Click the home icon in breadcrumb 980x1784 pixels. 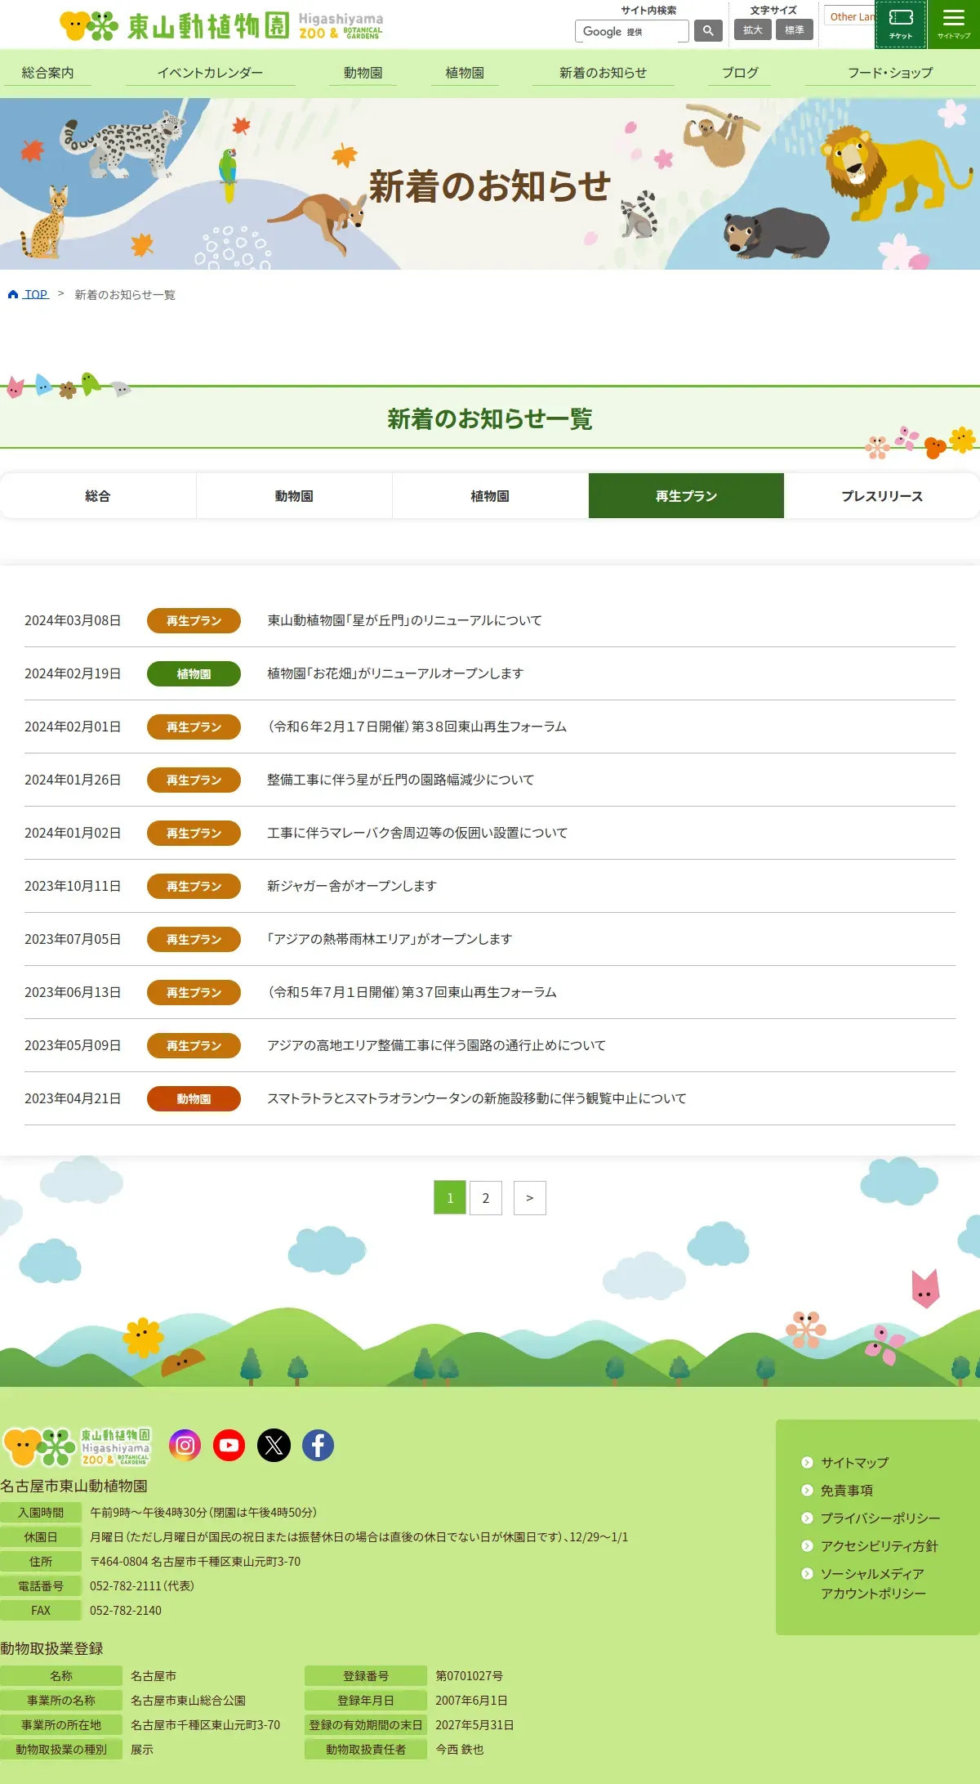pos(13,294)
